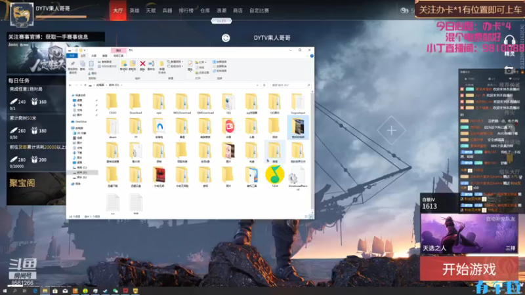Screen dimensions: 525x295
Task: Open the 排行榜 tab in game menu
Action: (x=186, y=10)
